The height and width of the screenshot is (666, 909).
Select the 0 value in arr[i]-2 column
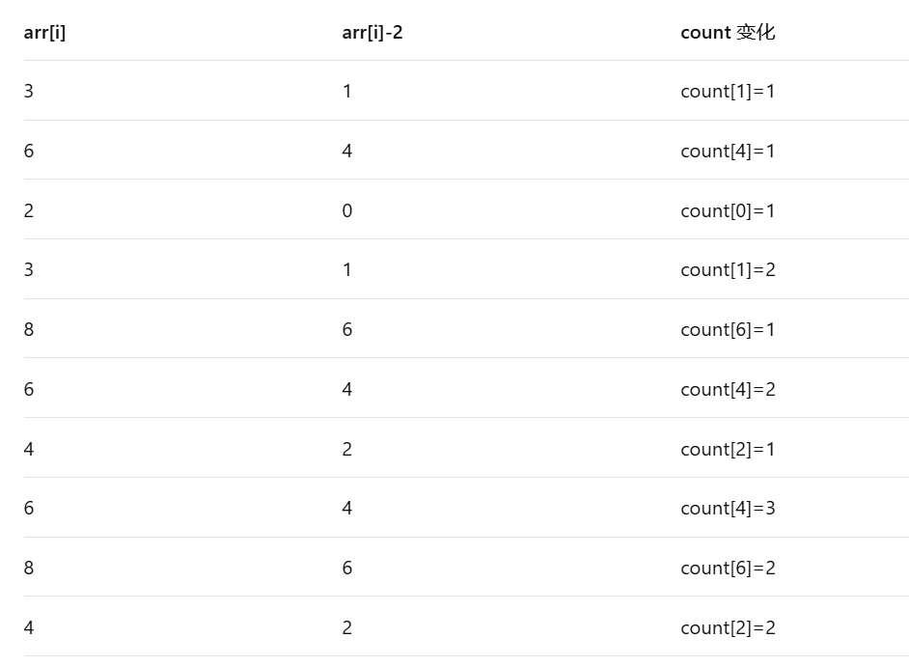tap(346, 210)
